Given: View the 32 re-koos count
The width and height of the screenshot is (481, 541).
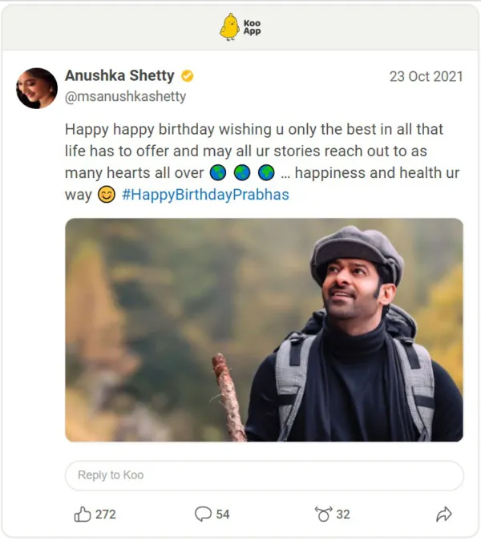Looking at the screenshot, I should pos(343,515).
